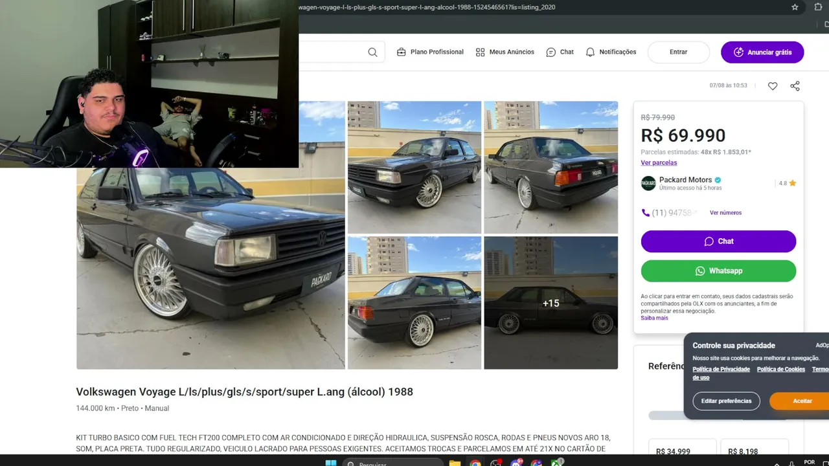Open the top-middle front view car photo
Screen dimensions: 829x466
[x=414, y=167]
